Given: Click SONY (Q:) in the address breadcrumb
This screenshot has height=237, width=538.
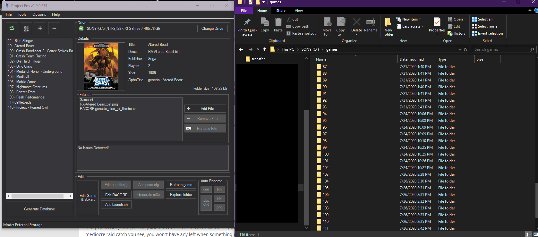Looking at the screenshot, I should click(310, 49).
